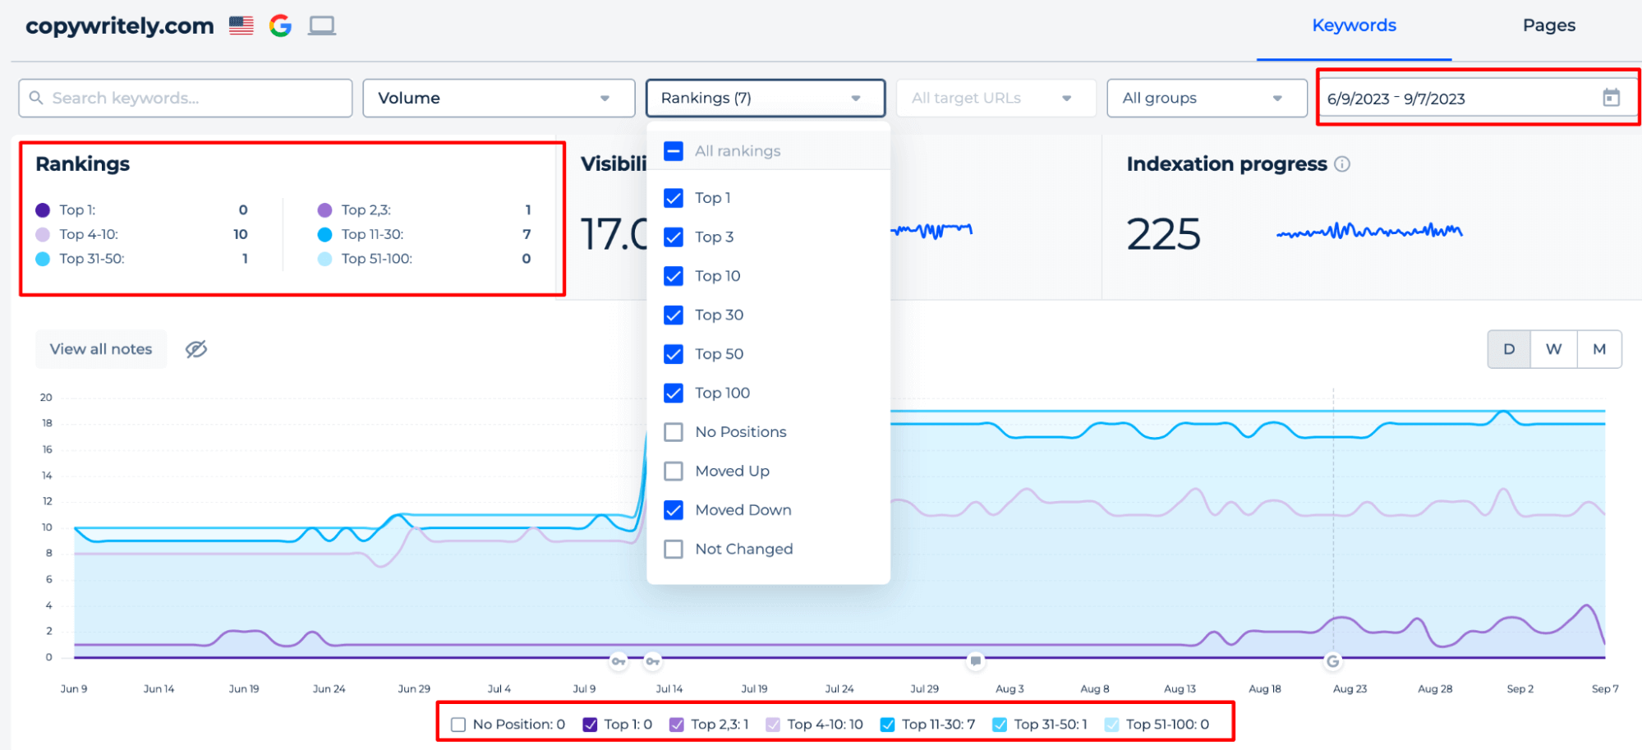Click the copywritely.com project title
The image size is (1642, 750).
click(120, 26)
